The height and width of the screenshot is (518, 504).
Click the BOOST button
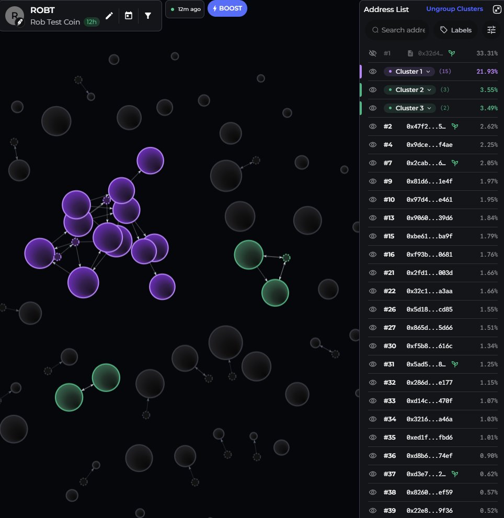(227, 8)
